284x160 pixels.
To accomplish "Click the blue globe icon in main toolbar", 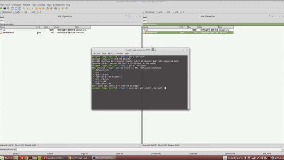I will tap(8, 8).
